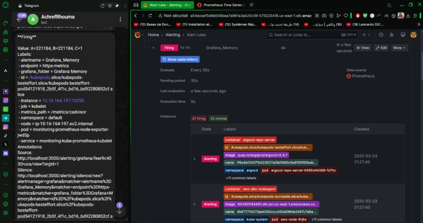The width and height of the screenshot is (423, 223).
Task: Add page to bookmarks heart icon
Action: click(x=345, y=16)
